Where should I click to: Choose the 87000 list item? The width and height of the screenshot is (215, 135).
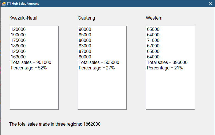85,52
